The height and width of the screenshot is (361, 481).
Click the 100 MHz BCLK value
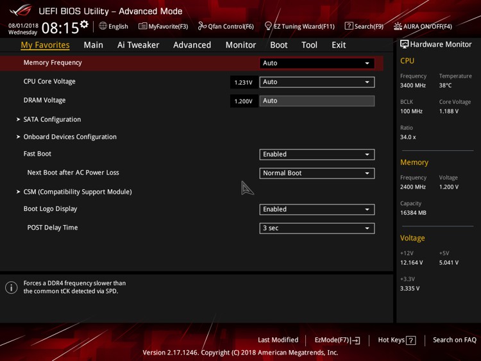[411, 112]
